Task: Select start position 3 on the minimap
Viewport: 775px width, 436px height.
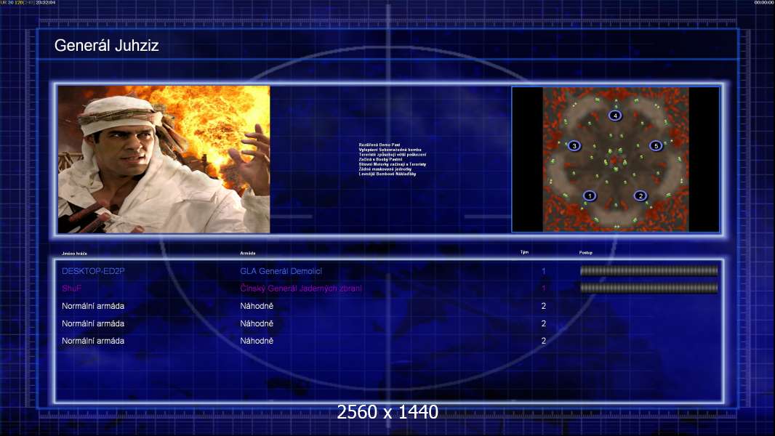Action: pos(574,145)
